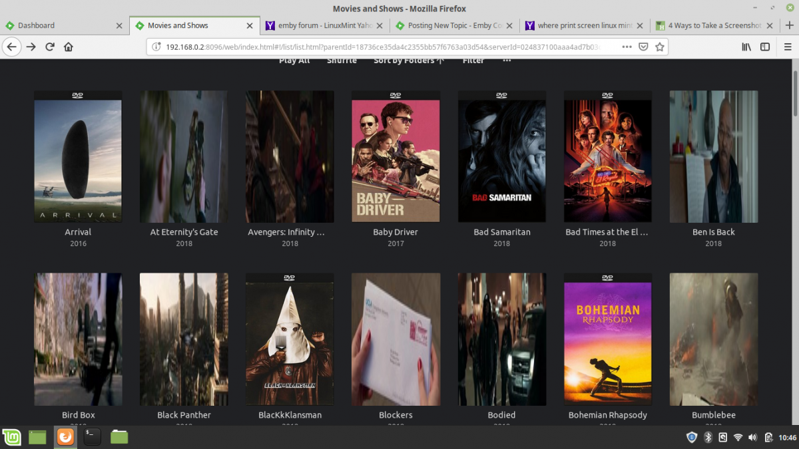The height and width of the screenshot is (449, 799).
Task: Open the clock showing 10:46
Action: click(787, 438)
